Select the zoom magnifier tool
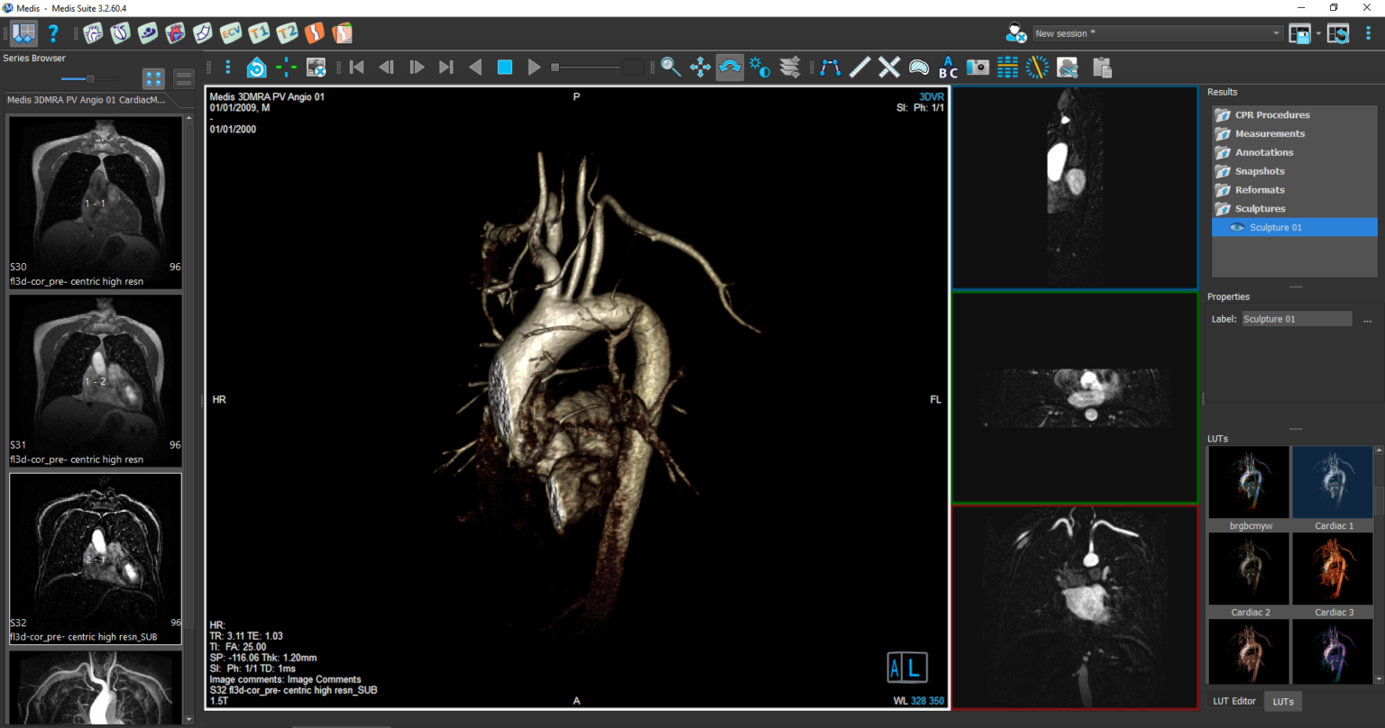Screen dimensions: 1385x728 (x=670, y=68)
